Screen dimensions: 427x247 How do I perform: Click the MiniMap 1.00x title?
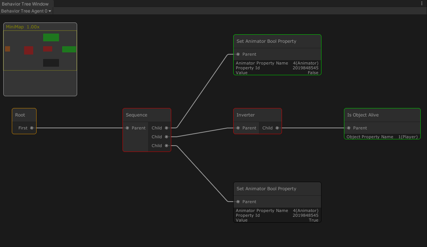(23, 27)
